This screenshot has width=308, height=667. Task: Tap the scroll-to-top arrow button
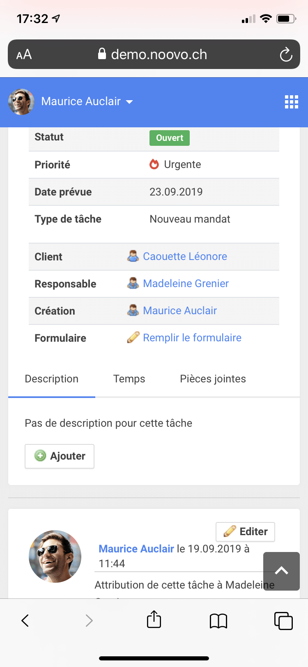click(281, 571)
